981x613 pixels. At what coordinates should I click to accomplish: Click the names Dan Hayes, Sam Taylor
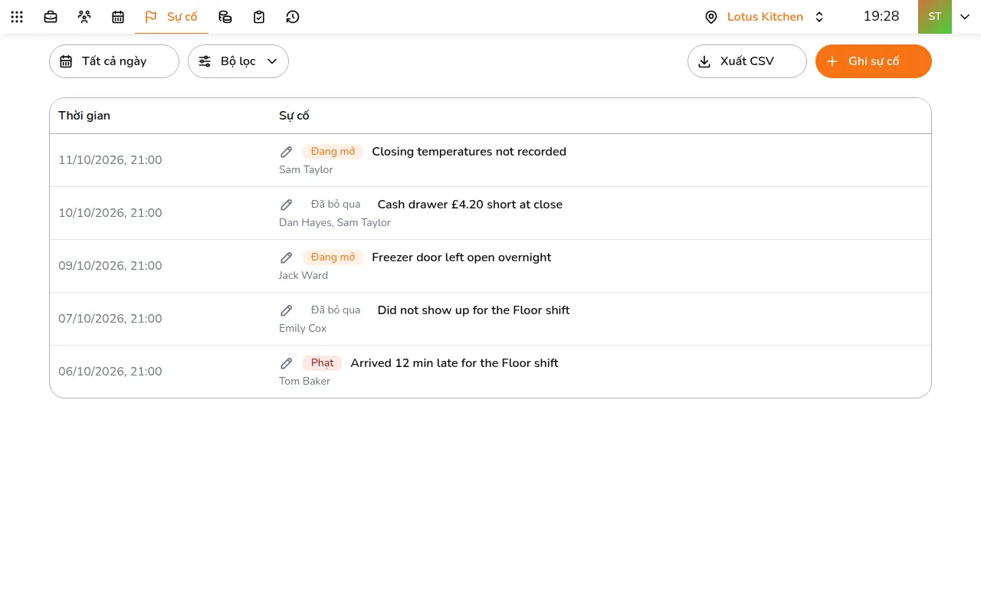coord(335,222)
